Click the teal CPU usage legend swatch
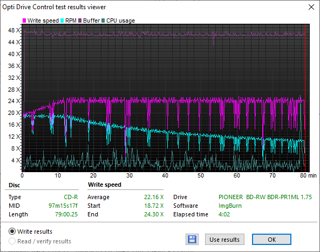 tap(103, 21)
